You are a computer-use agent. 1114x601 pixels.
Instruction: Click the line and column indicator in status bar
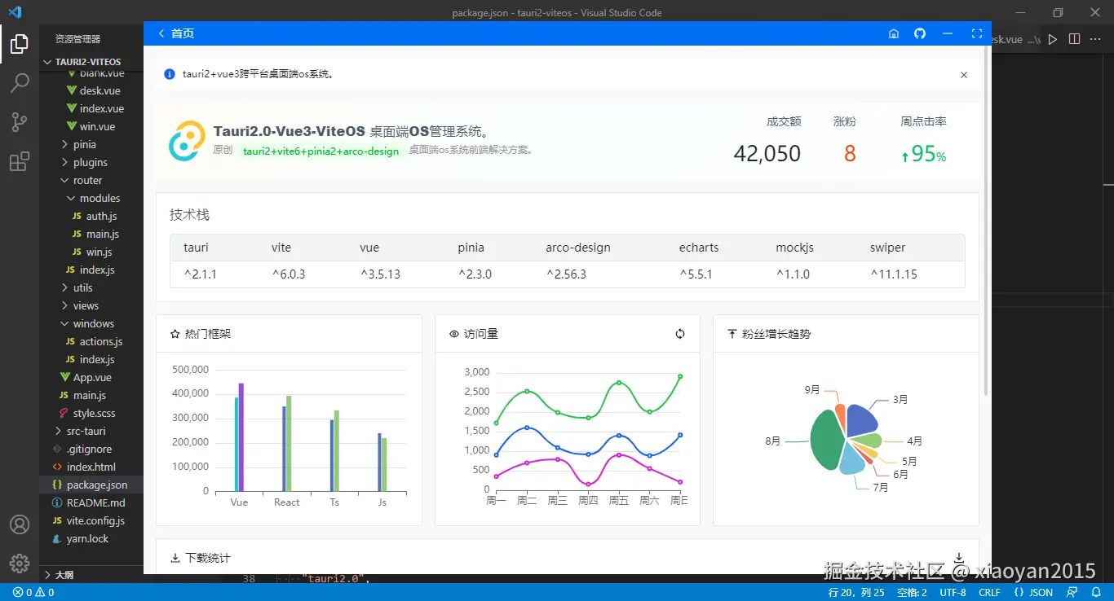[856, 593]
